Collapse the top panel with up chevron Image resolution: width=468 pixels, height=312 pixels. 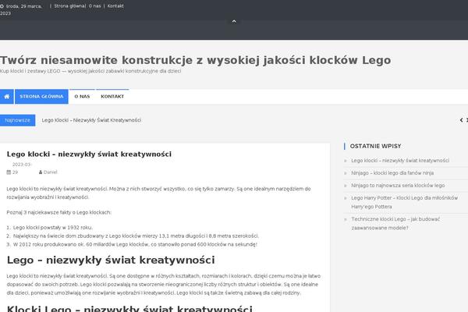[234, 21]
